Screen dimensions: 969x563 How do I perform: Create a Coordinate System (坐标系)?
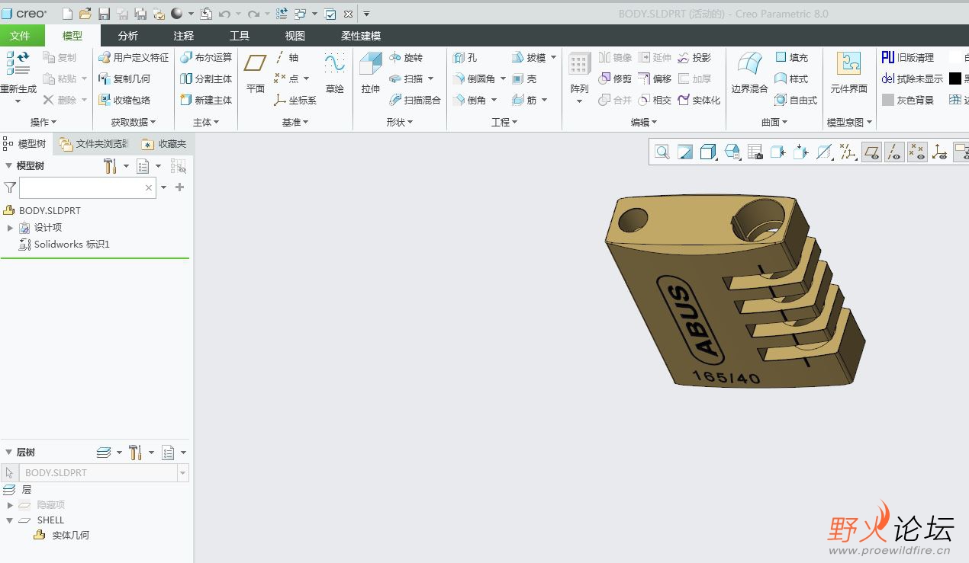pos(295,100)
